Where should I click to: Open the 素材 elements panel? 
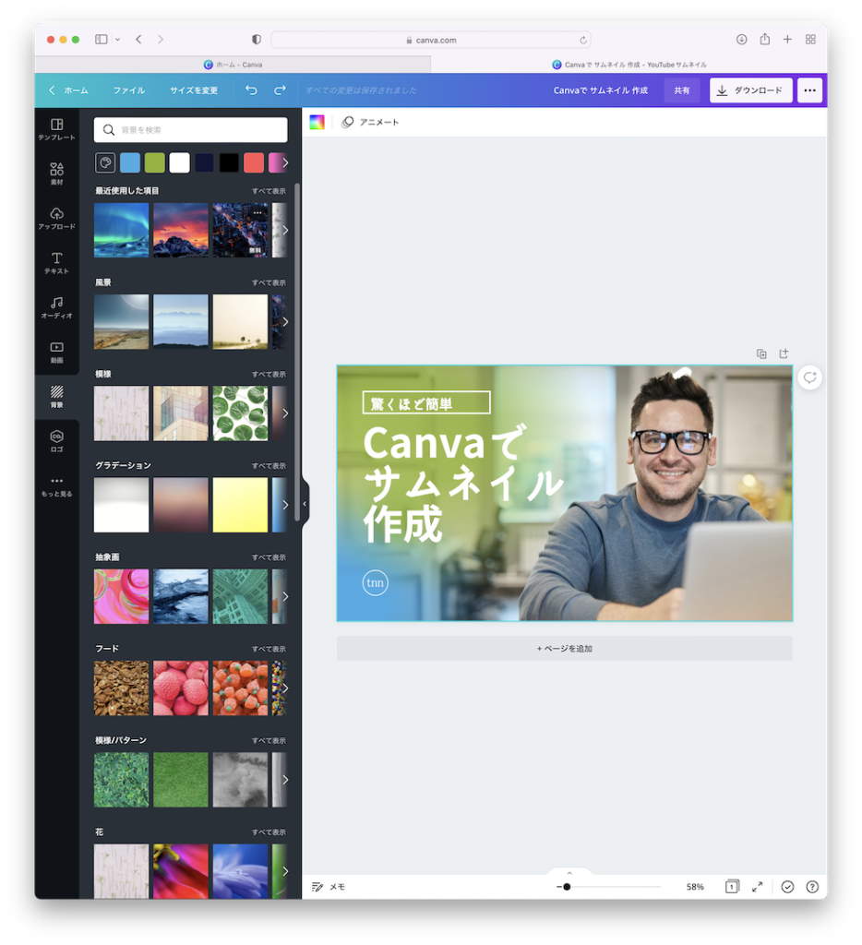tap(56, 173)
